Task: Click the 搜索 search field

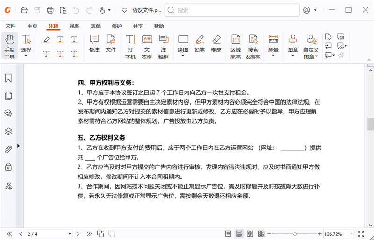Action: (232, 10)
